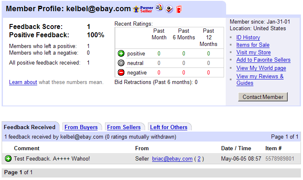Click the ID Verified checkmark icon
This screenshot has height=180, width=303.
[x=169, y=9]
